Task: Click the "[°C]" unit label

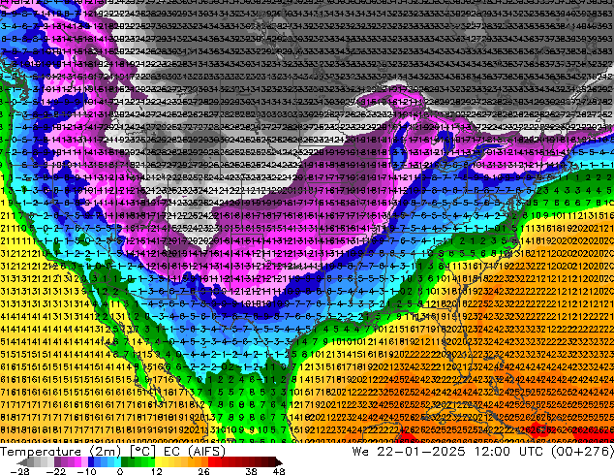Action: click(142, 452)
